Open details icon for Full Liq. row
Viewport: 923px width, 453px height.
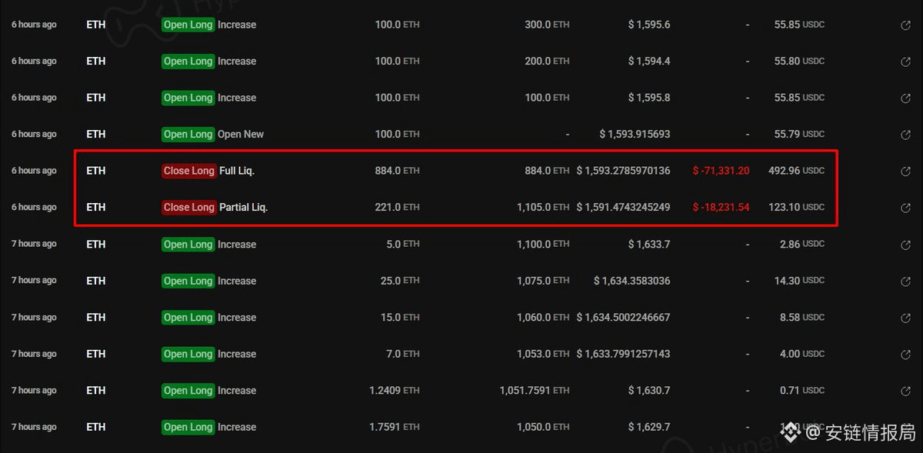pos(905,172)
